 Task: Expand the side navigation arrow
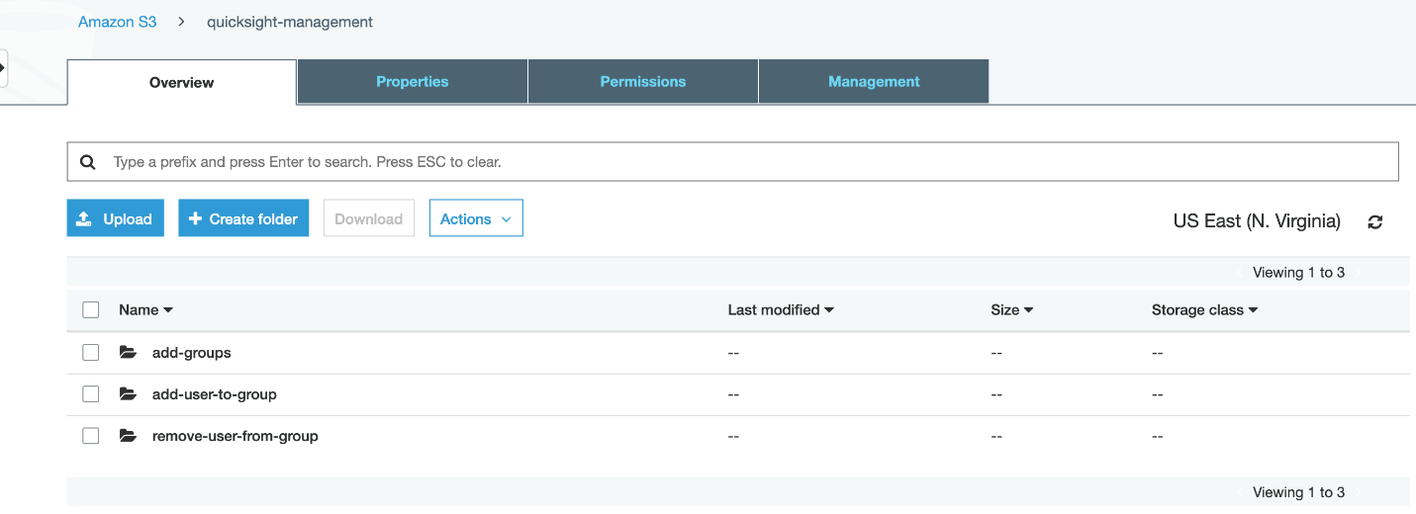coord(3,68)
